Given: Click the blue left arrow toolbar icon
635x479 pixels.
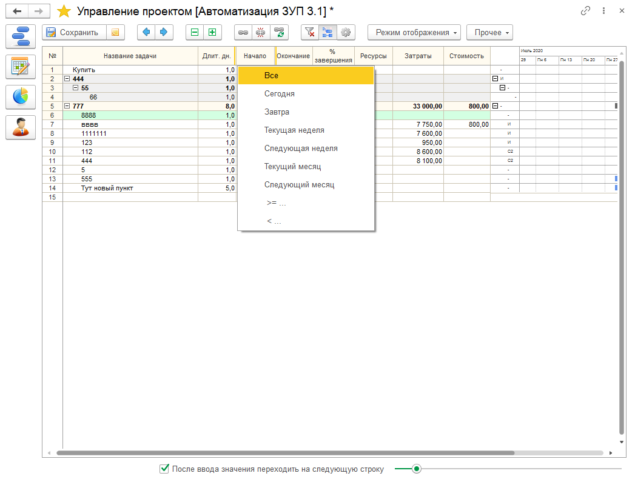Looking at the screenshot, I should (x=146, y=32).
